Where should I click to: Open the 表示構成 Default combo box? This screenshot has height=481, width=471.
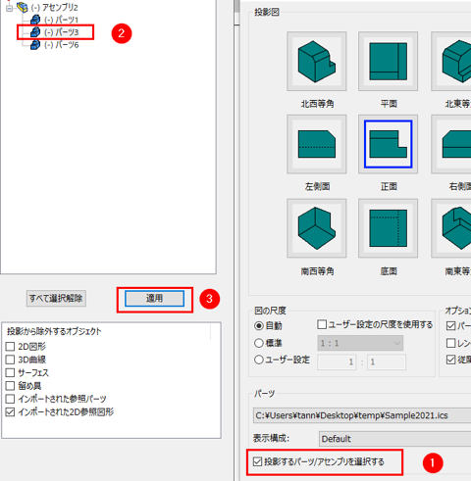(x=395, y=439)
